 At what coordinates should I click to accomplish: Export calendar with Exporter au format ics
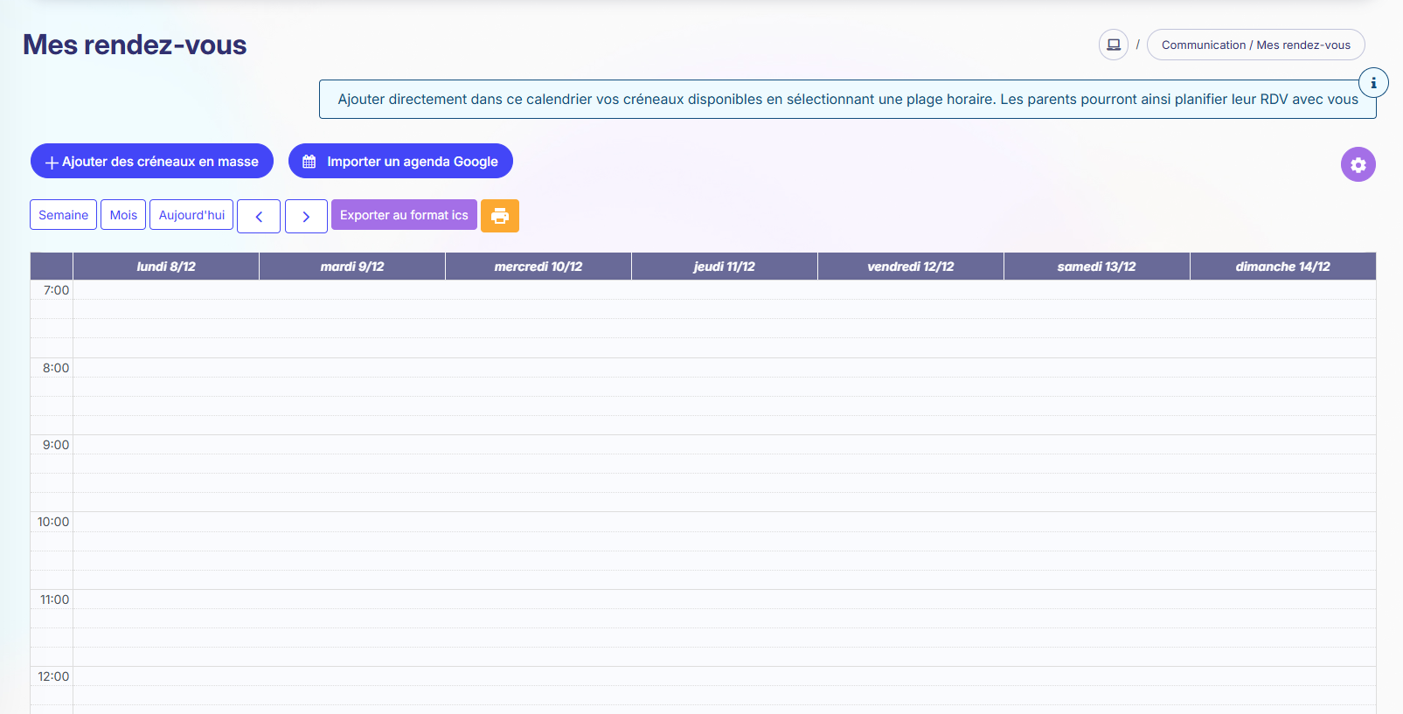click(404, 215)
